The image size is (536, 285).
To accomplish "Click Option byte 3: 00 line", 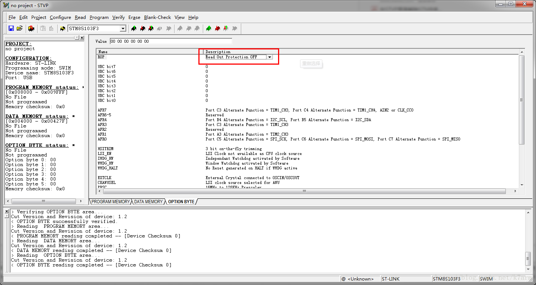I will tap(31, 174).
